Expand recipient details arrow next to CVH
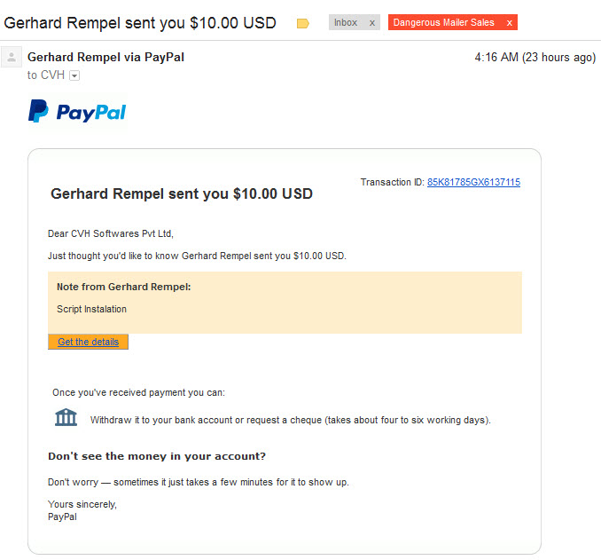The height and width of the screenshot is (560, 601). (x=74, y=75)
